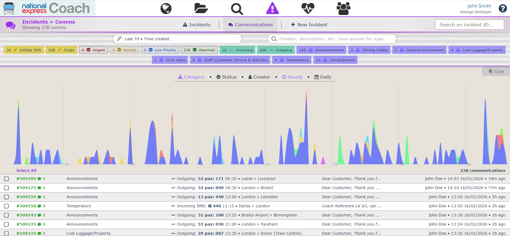Tick the checkbox for incident #509299

tap(6, 179)
